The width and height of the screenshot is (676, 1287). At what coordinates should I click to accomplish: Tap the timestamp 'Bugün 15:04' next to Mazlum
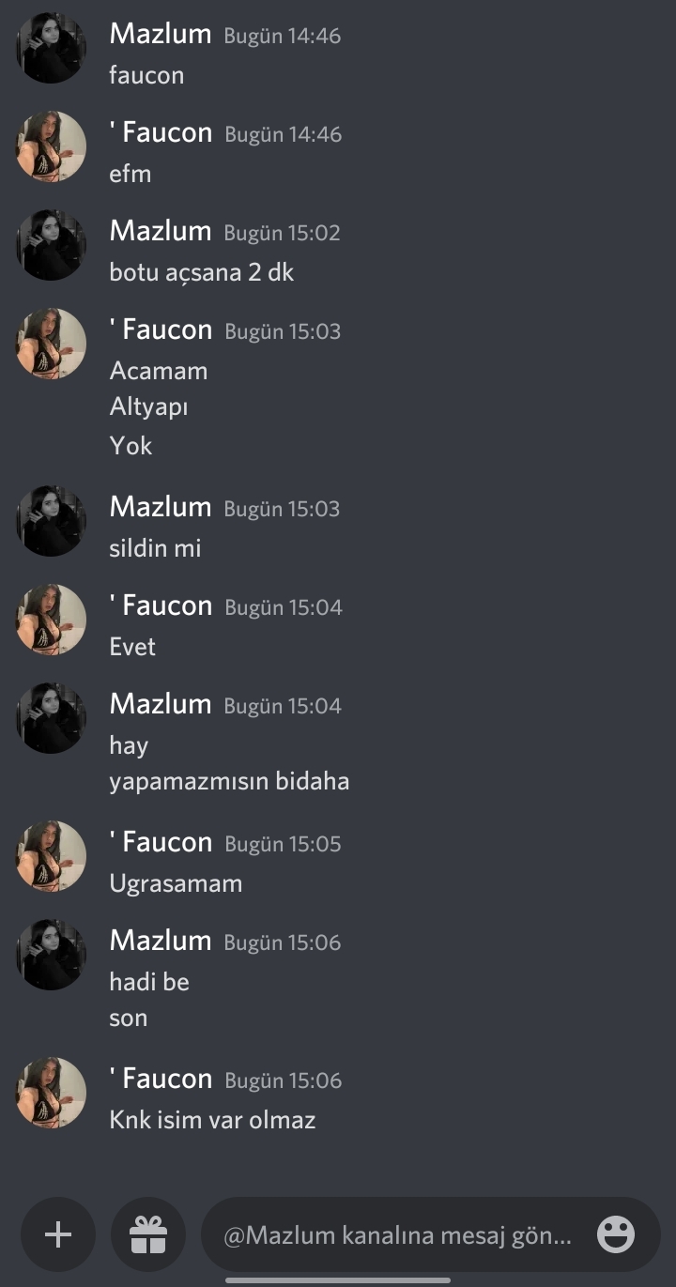click(x=283, y=706)
